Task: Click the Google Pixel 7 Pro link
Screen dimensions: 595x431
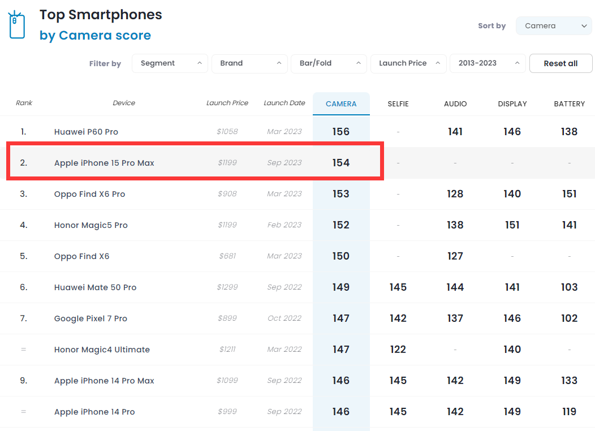Action: pos(90,318)
